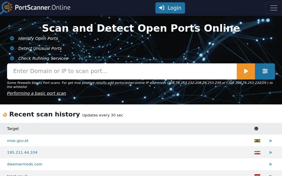Click the Iran flag in 195.211.44.104 row
Image resolution: width=282 pixels, height=176 pixels.
click(257, 153)
